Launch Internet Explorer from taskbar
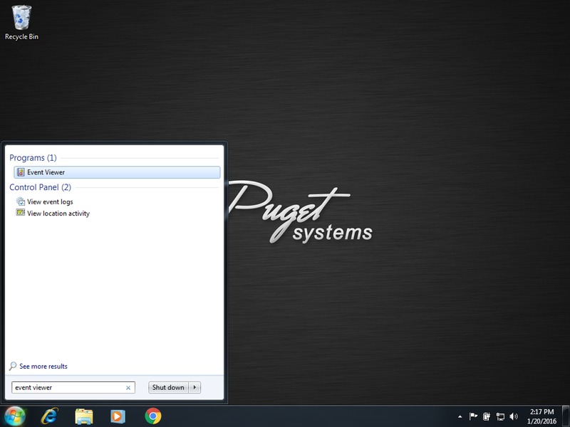570x427 pixels. 50,416
